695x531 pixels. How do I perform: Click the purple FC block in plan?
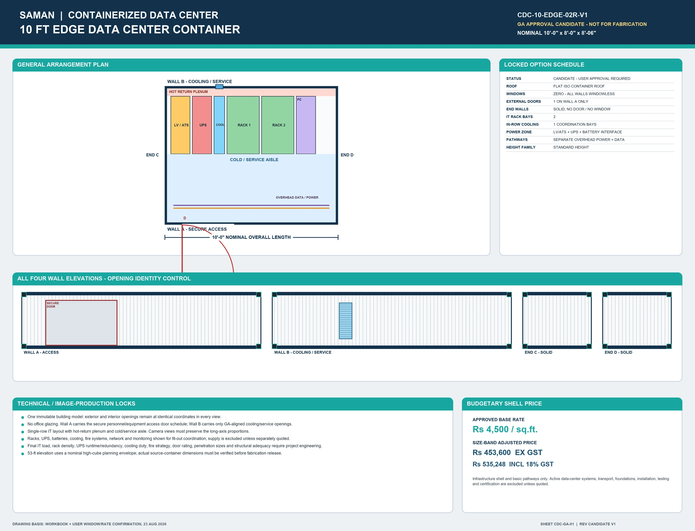tap(306, 125)
